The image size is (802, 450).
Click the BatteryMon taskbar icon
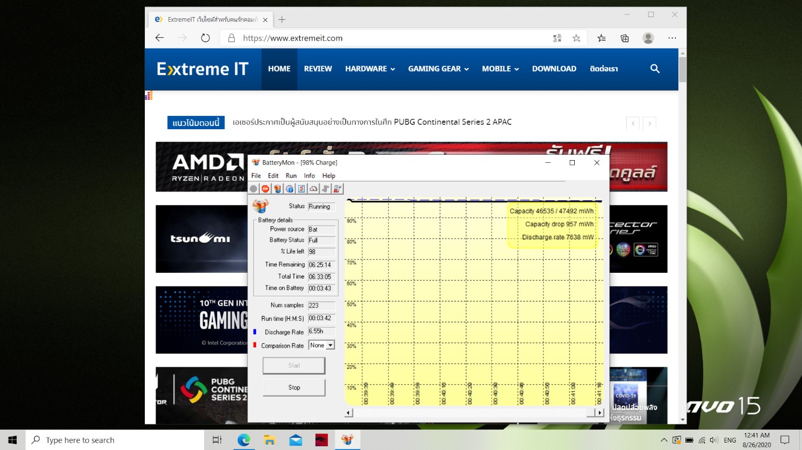(348, 440)
